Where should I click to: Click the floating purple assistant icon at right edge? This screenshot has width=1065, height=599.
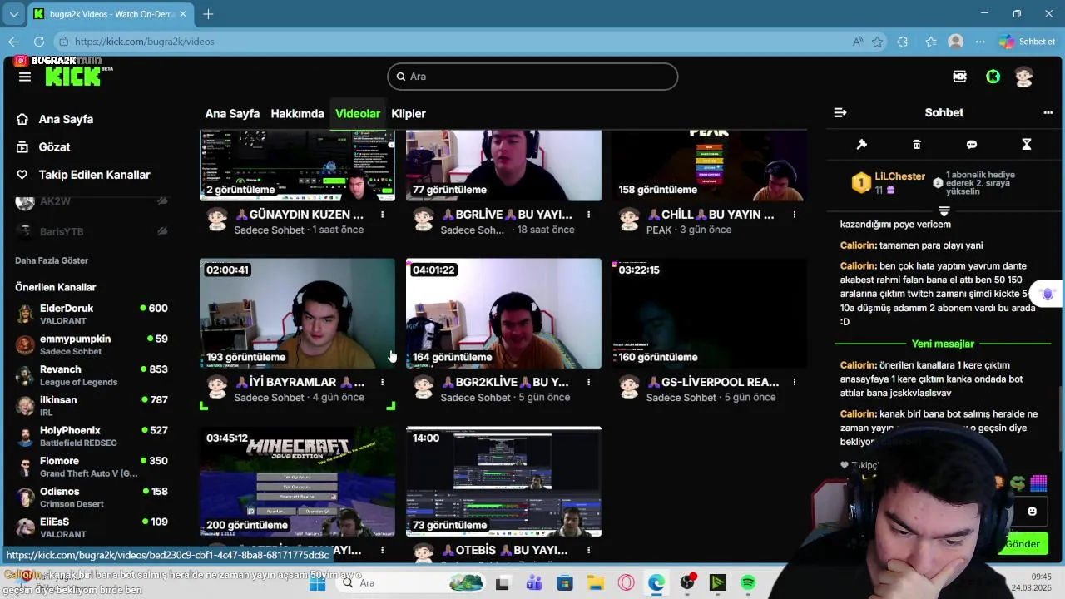(1048, 294)
